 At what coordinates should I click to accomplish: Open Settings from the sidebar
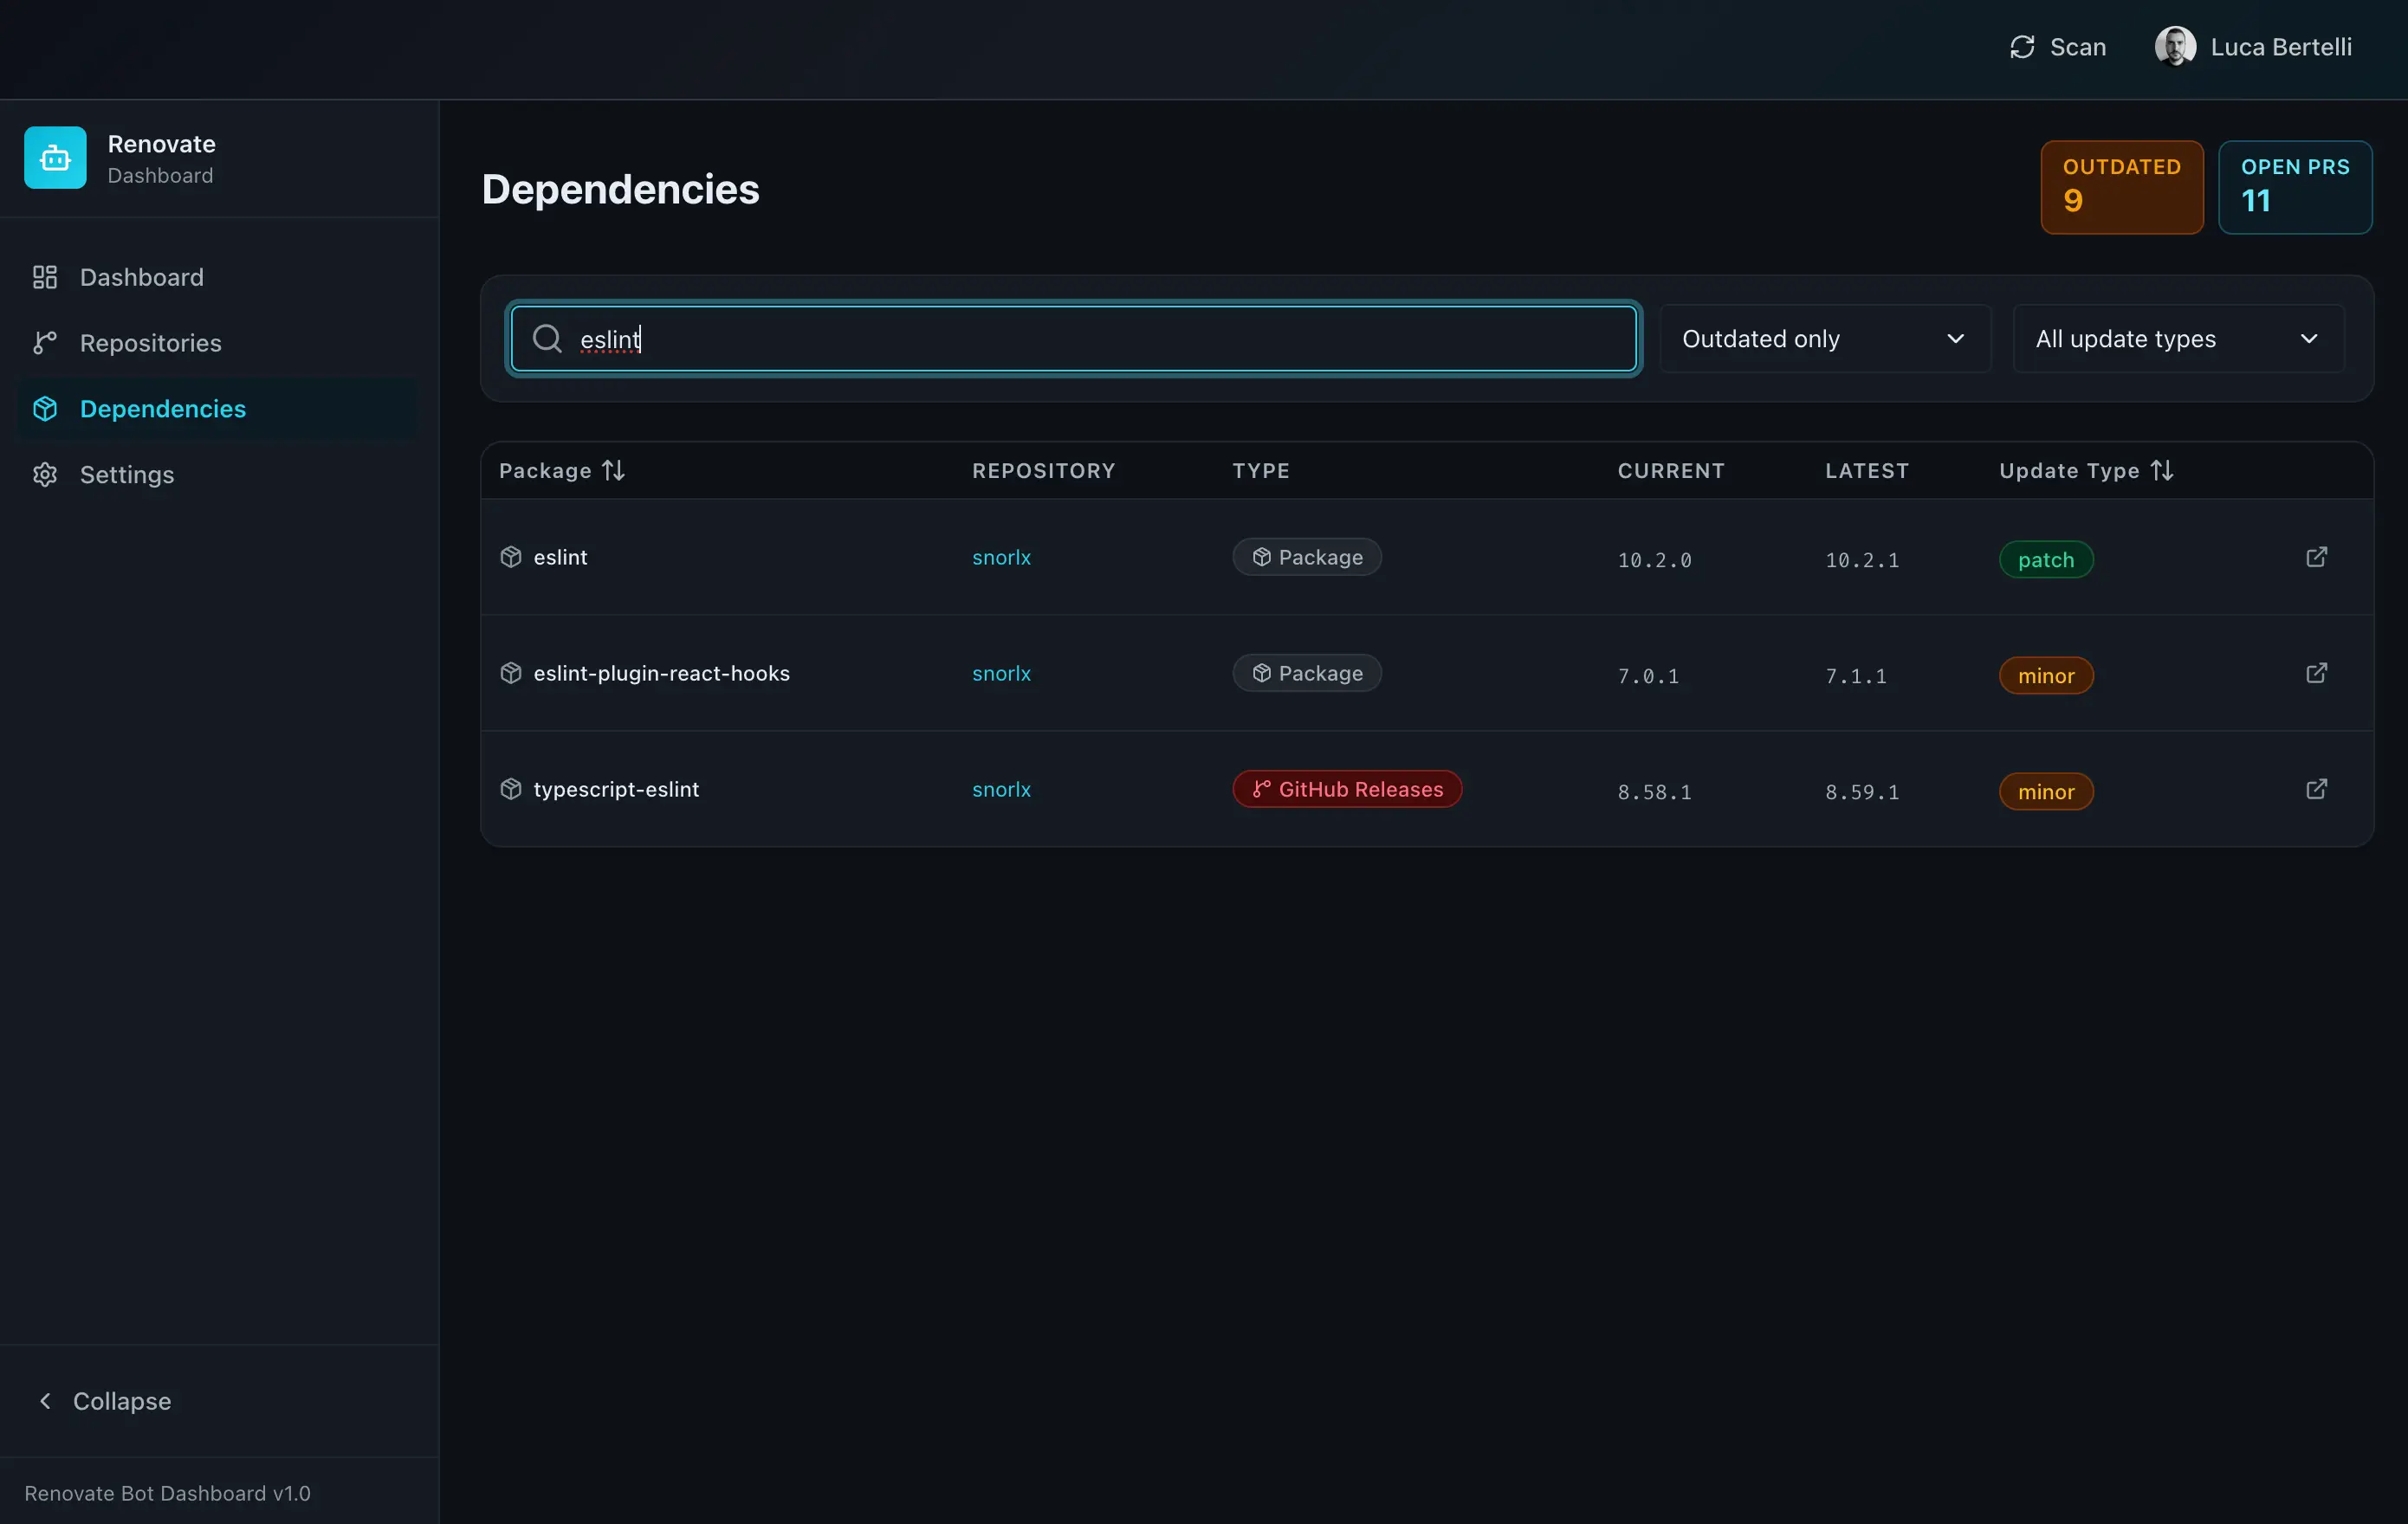pyautogui.click(x=218, y=475)
